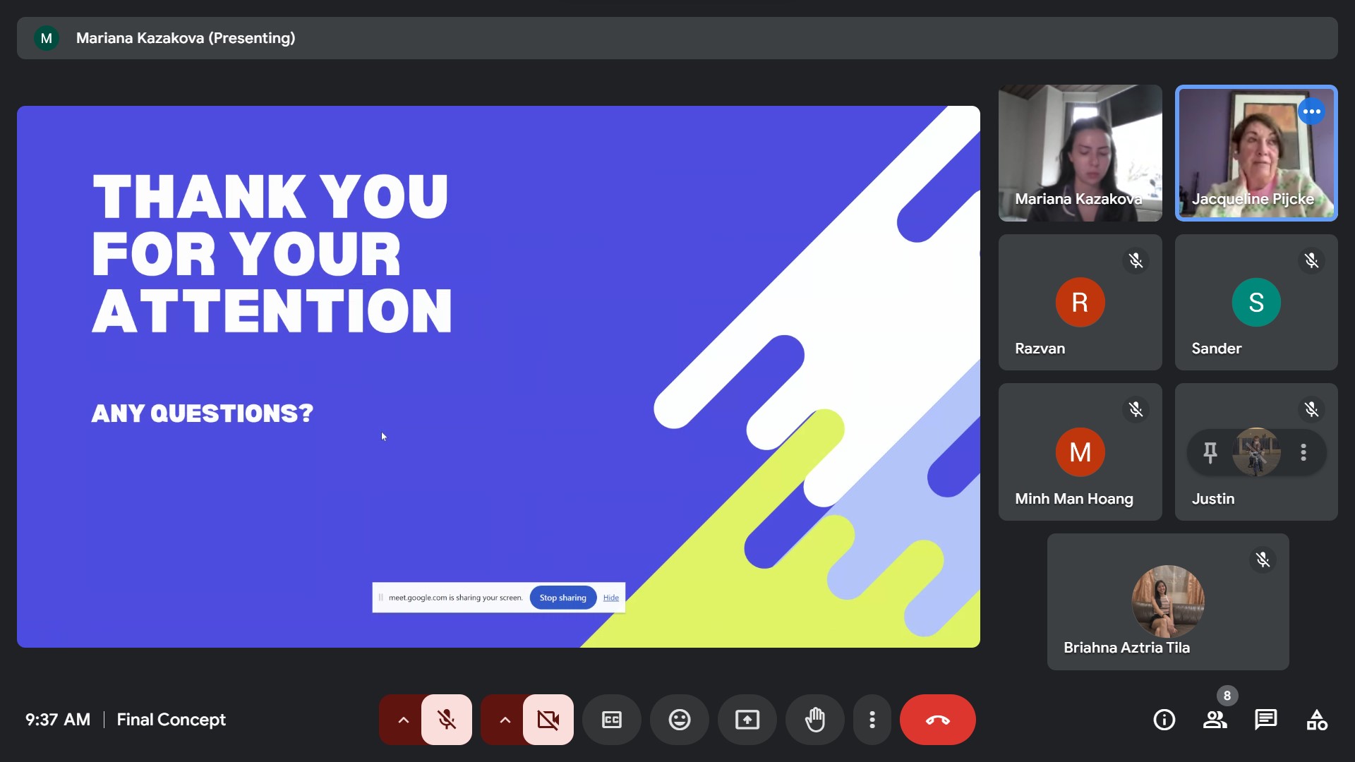Select Briahna Aztria Tila's participant tile
The width and height of the screenshot is (1355, 762).
(1168, 602)
